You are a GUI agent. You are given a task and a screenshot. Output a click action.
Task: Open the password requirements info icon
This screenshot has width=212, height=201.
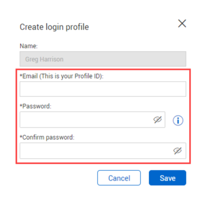(x=178, y=120)
